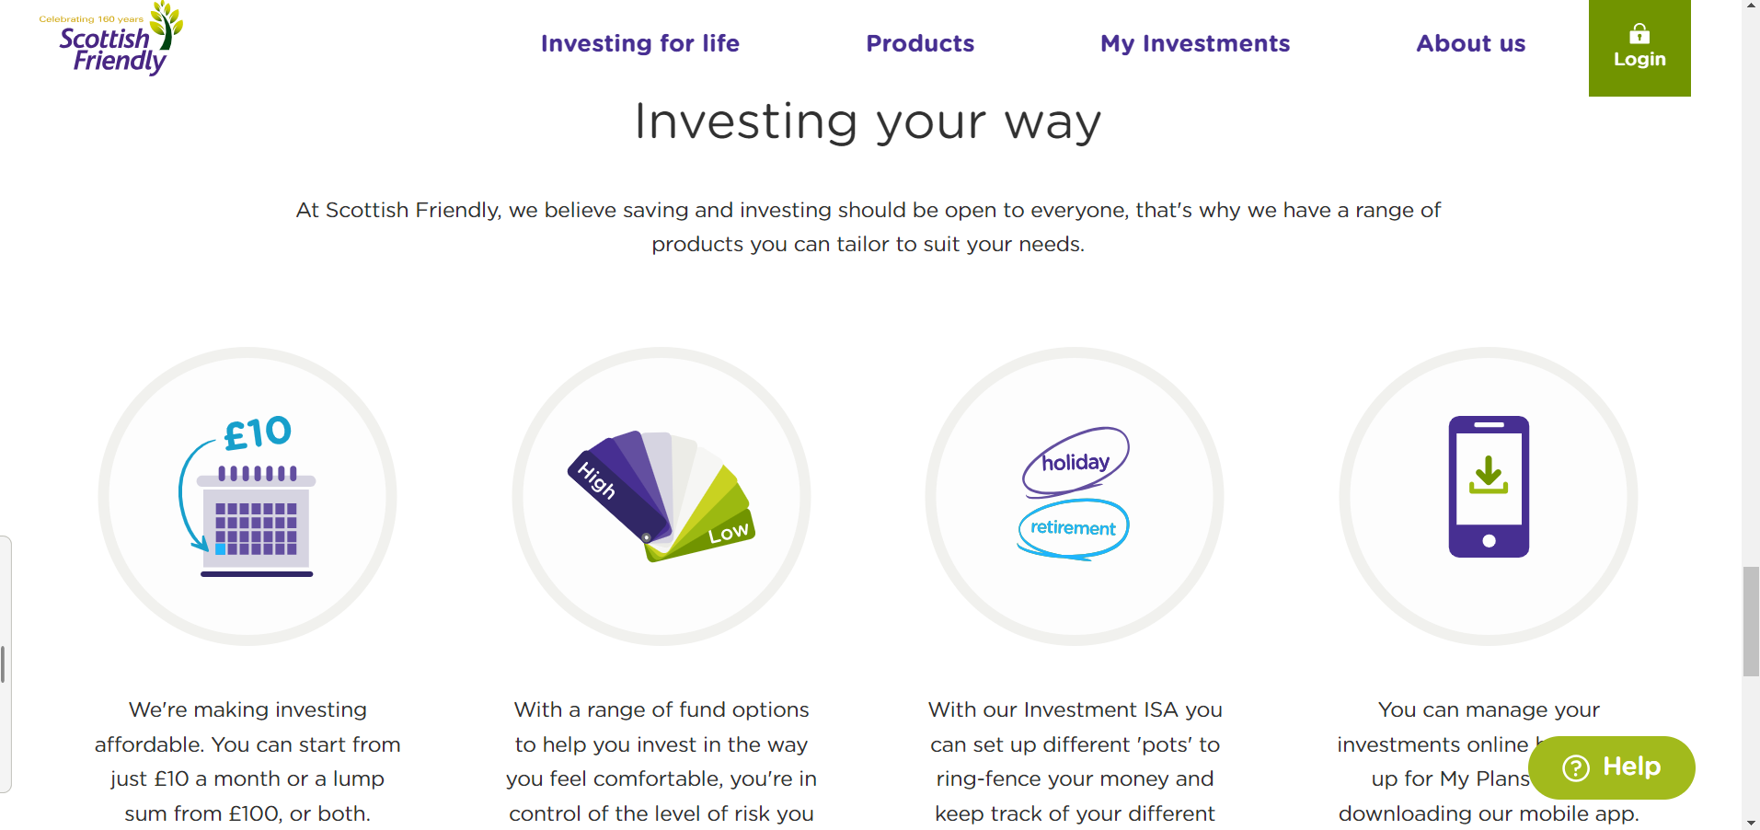Open the Products menu
The height and width of the screenshot is (830, 1760).
tap(920, 43)
